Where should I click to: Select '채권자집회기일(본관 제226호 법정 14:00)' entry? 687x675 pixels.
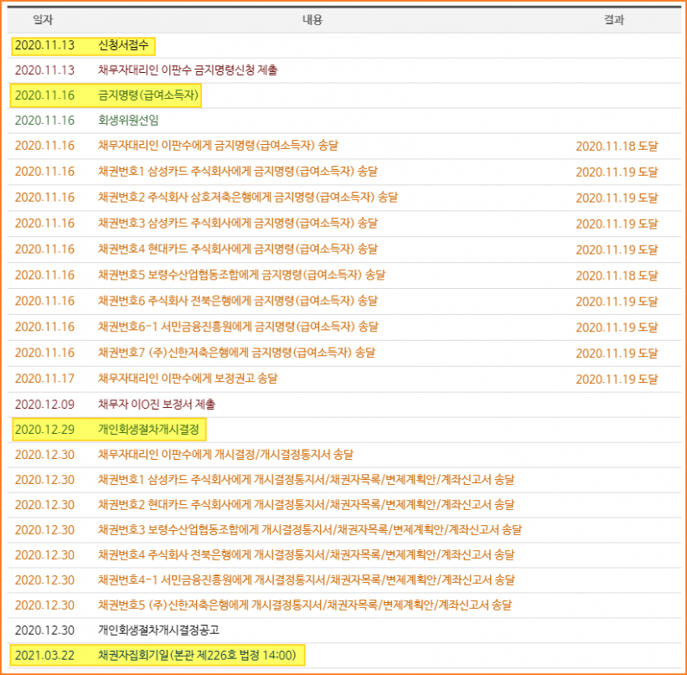pos(197,655)
